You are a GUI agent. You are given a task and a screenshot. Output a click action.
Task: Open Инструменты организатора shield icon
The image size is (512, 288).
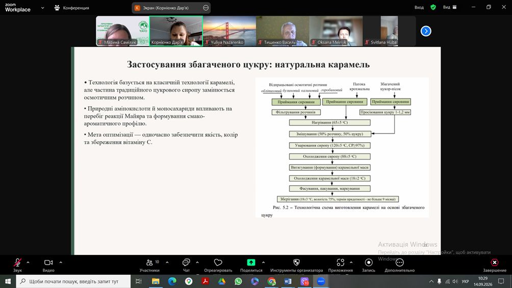[296, 263]
